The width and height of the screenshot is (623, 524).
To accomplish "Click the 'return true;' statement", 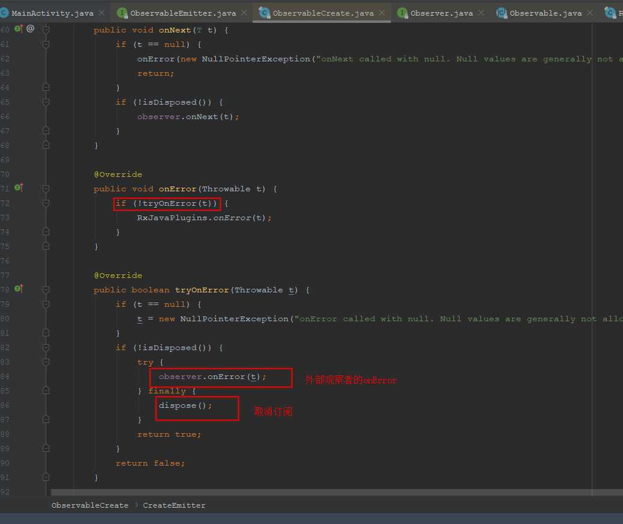I will click(169, 434).
